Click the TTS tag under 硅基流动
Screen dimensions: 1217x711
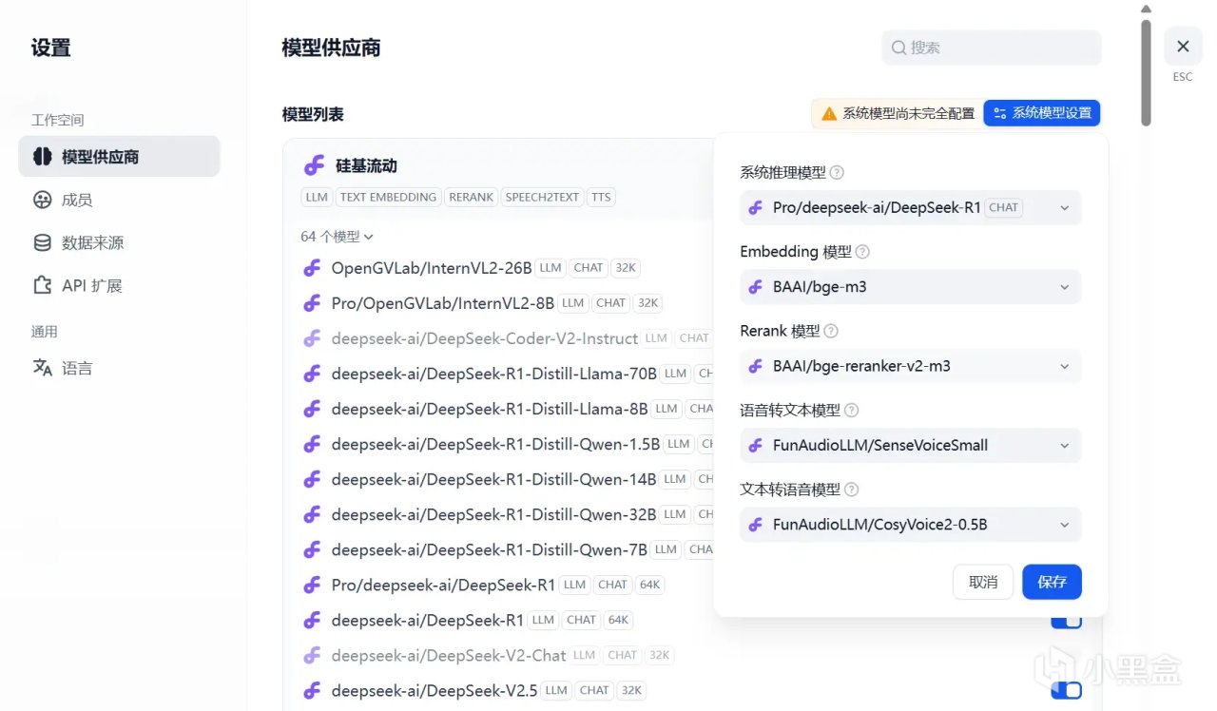coord(601,197)
